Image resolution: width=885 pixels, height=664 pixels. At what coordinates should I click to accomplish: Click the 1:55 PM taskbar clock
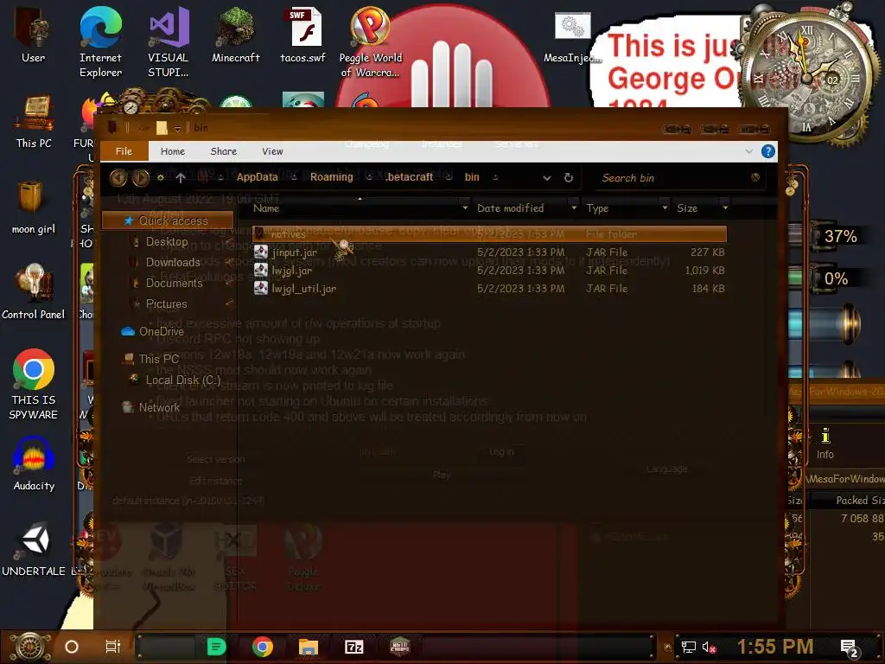click(x=775, y=647)
